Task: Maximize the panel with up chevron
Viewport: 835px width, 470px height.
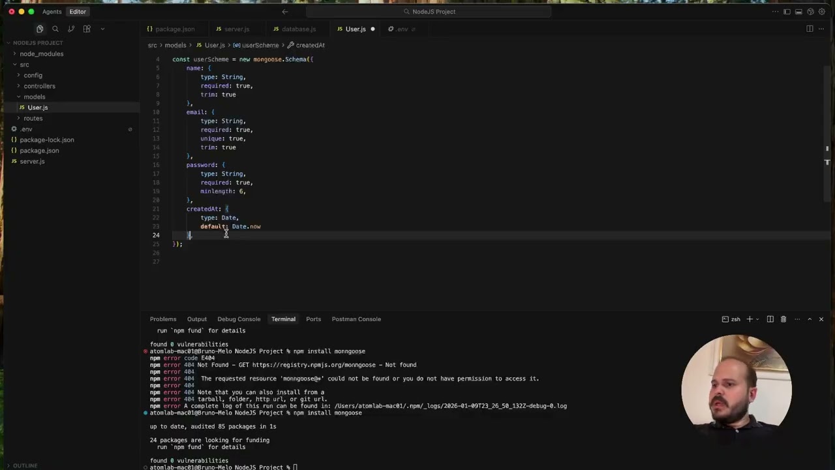Action: click(810, 319)
